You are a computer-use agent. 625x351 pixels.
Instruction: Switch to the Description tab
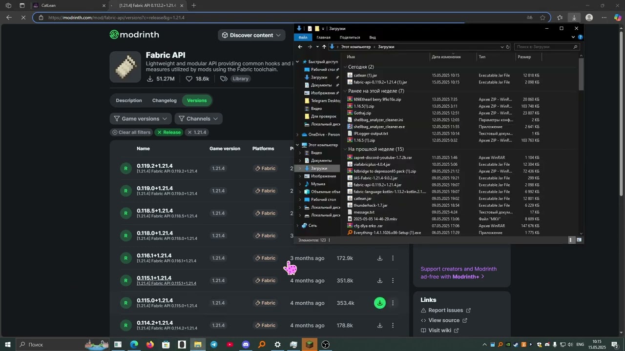[129, 100]
